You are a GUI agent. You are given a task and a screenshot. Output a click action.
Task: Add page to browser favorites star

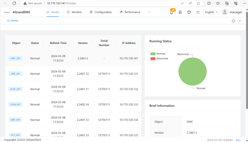pos(198,3)
